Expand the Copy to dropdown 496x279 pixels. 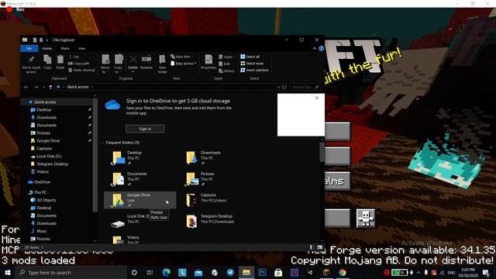pos(119,64)
